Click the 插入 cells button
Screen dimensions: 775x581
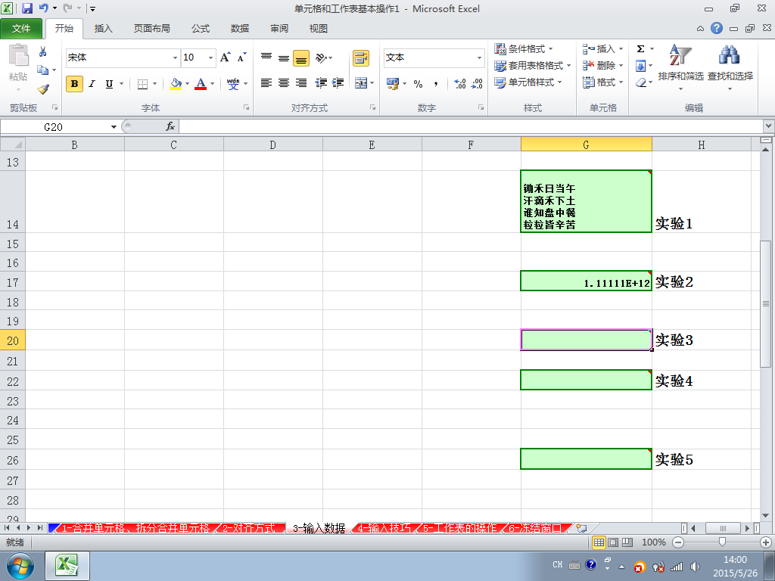[602, 49]
